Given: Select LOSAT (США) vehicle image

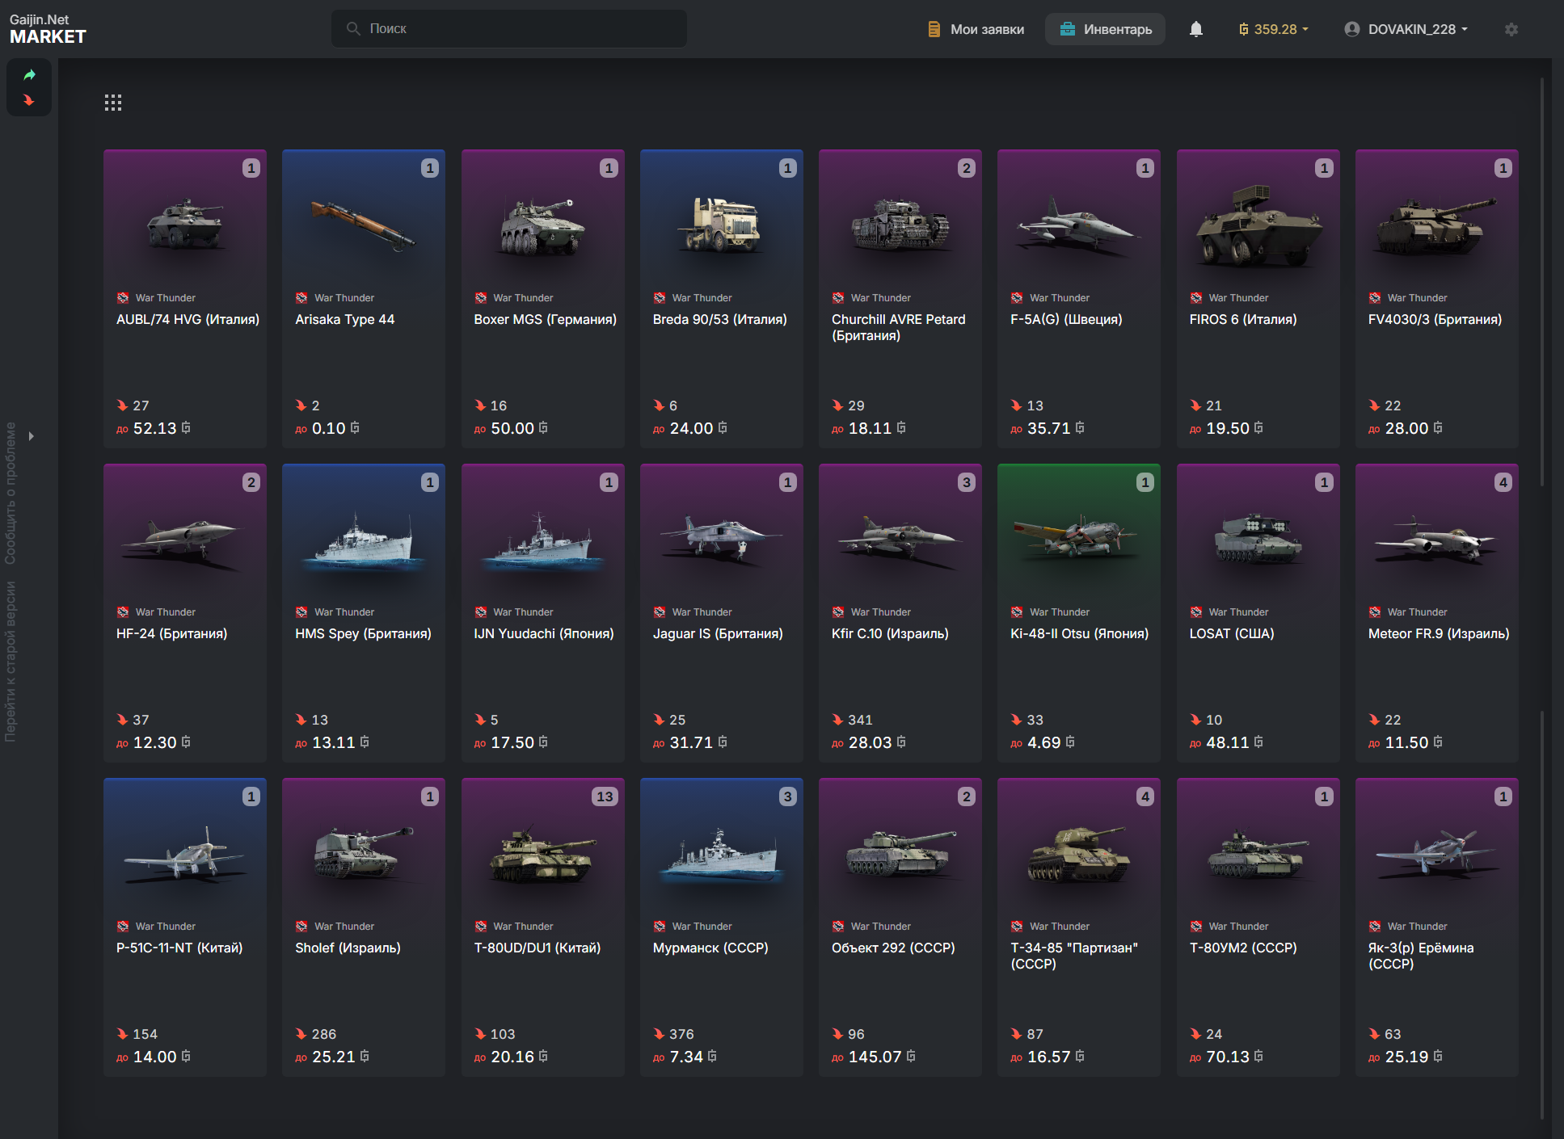Looking at the screenshot, I should coord(1258,538).
